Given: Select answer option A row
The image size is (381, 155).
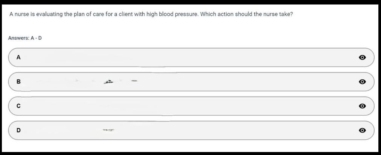Looking at the screenshot, I should pyautogui.click(x=188, y=58).
